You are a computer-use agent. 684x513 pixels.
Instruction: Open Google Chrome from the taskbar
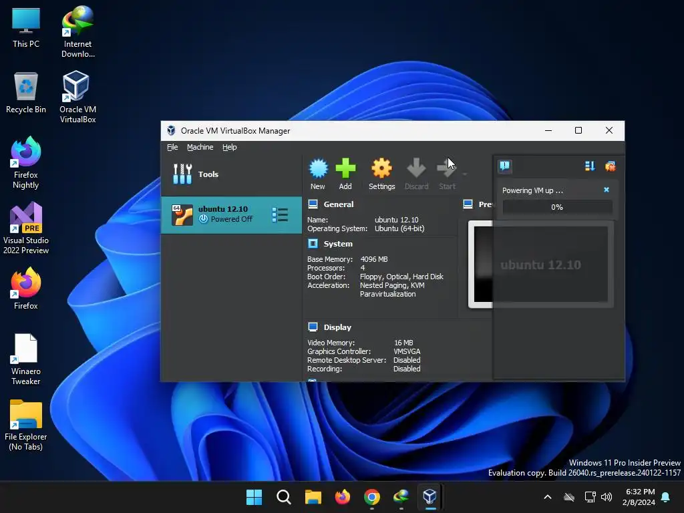click(371, 497)
